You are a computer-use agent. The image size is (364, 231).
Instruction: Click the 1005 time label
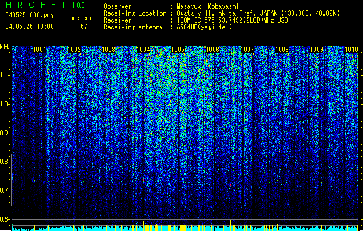point(178,50)
